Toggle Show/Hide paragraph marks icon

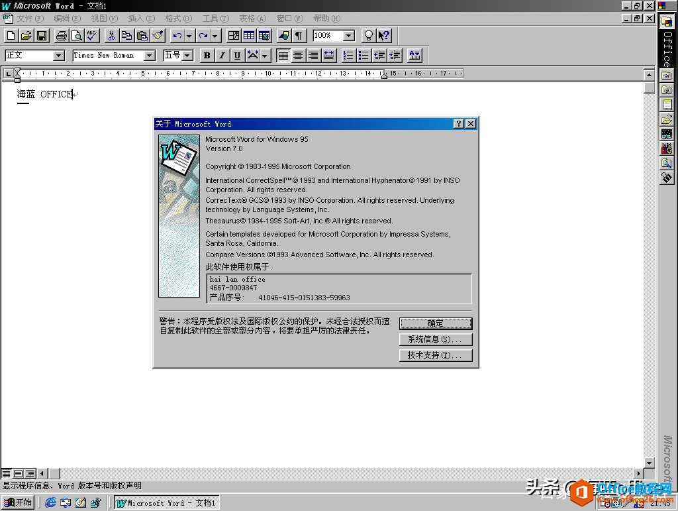tap(299, 36)
